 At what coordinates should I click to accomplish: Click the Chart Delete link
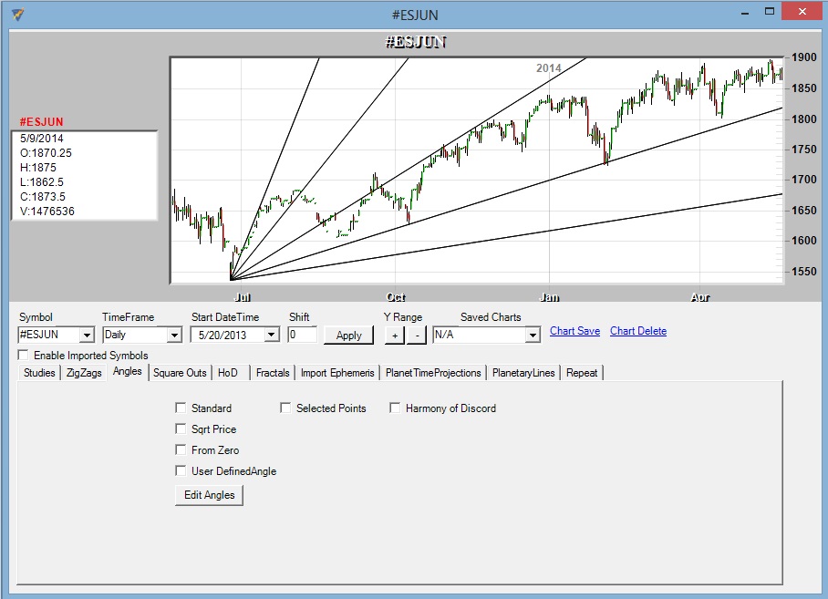(638, 331)
